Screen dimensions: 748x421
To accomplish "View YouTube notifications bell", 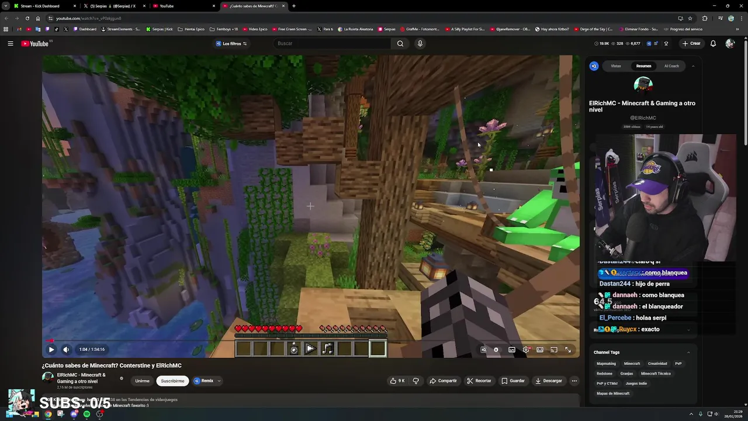I will 713,43.
